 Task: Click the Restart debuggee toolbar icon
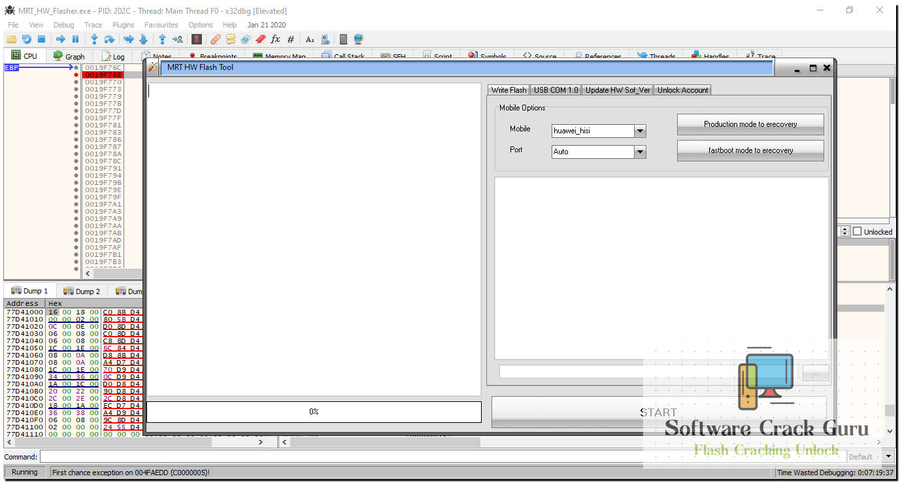click(26, 39)
